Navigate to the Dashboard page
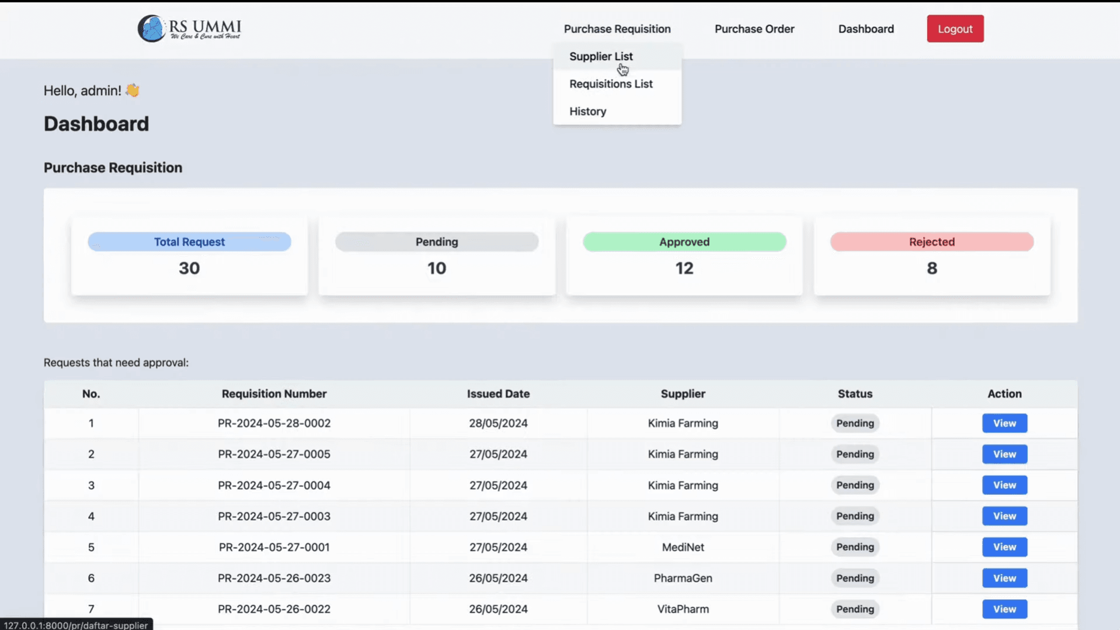 pos(866,29)
